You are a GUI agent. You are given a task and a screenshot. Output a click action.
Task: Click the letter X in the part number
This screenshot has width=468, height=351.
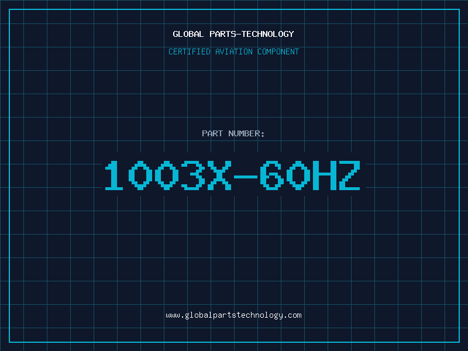tap(219, 175)
